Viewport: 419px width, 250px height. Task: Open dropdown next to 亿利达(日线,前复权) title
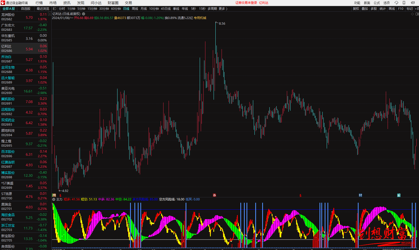click(84, 14)
